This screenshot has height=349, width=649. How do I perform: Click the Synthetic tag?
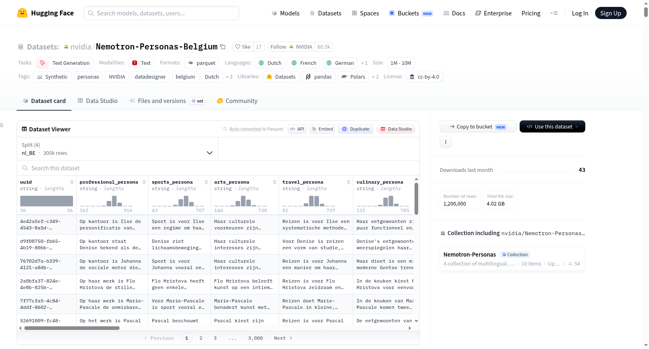click(52, 77)
